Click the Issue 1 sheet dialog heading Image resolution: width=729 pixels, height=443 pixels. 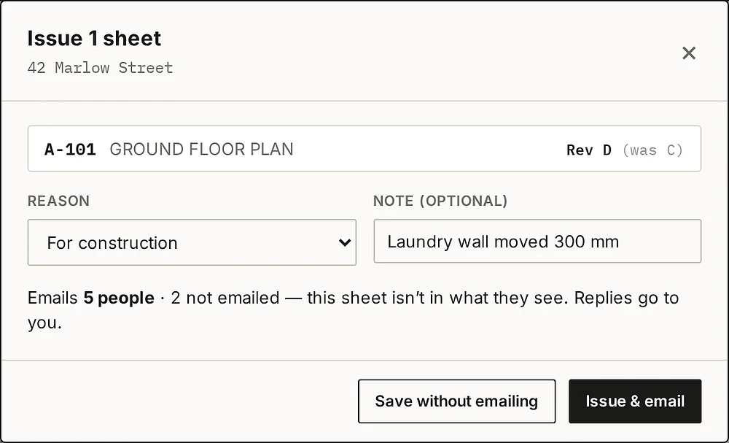pyautogui.click(x=94, y=38)
